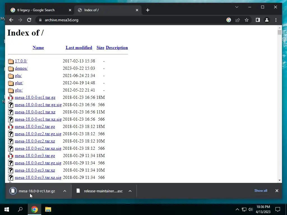Sort listing by Description column
Screen dimensions: 287x215
click(117, 48)
